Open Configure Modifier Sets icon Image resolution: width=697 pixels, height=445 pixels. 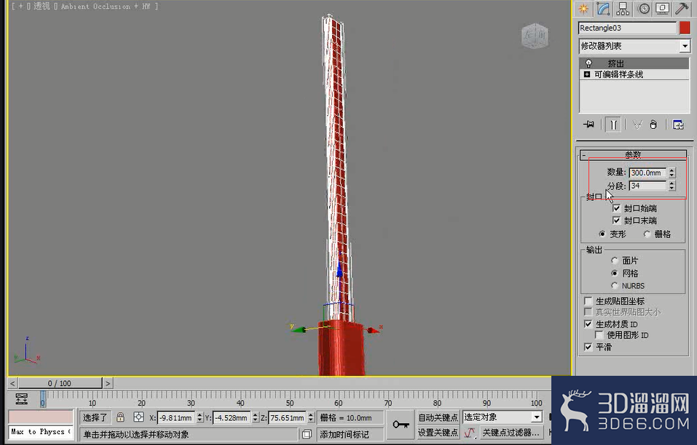pyautogui.click(x=678, y=125)
